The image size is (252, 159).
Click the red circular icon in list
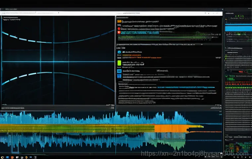pyautogui.click(x=119, y=29)
